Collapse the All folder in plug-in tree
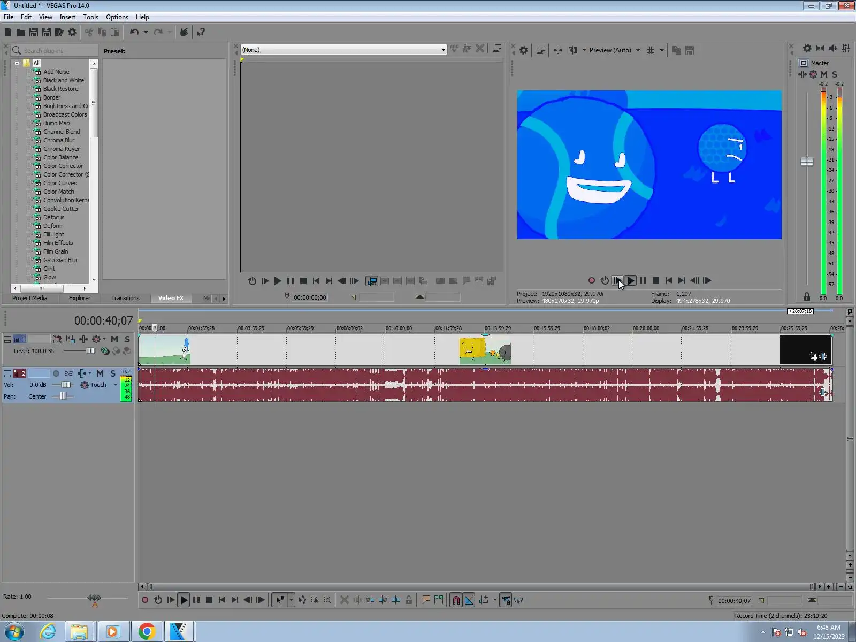Screen dimensions: 856x642 pyautogui.click(x=17, y=63)
